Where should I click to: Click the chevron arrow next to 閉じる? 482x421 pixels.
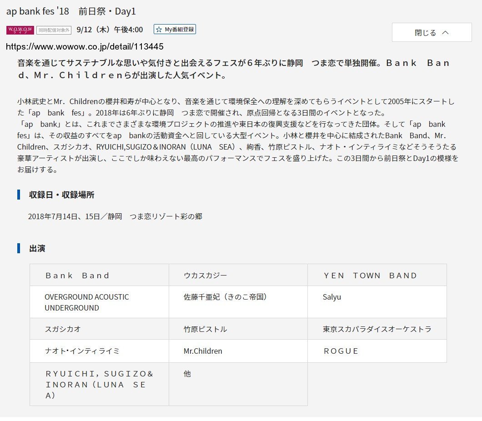(445, 32)
